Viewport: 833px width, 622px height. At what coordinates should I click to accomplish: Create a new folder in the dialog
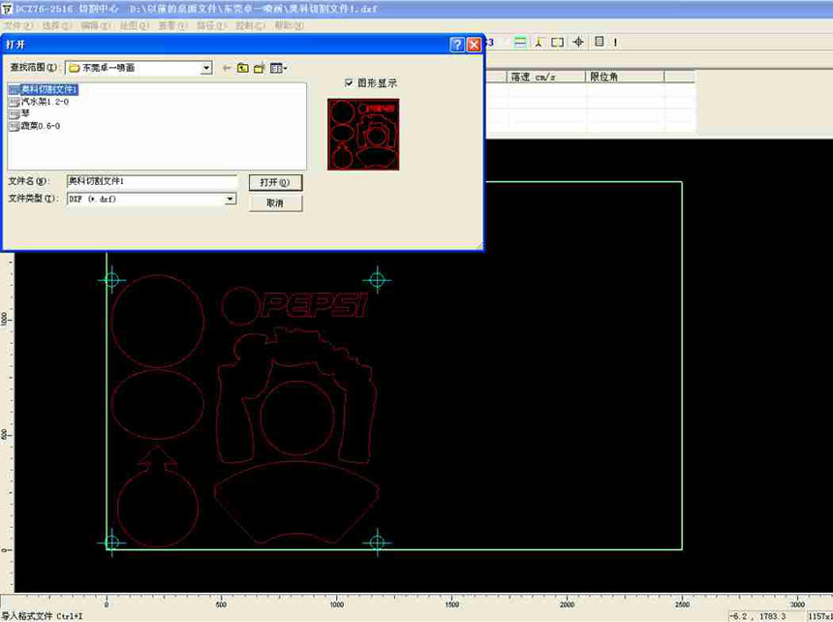tap(260, 68)
